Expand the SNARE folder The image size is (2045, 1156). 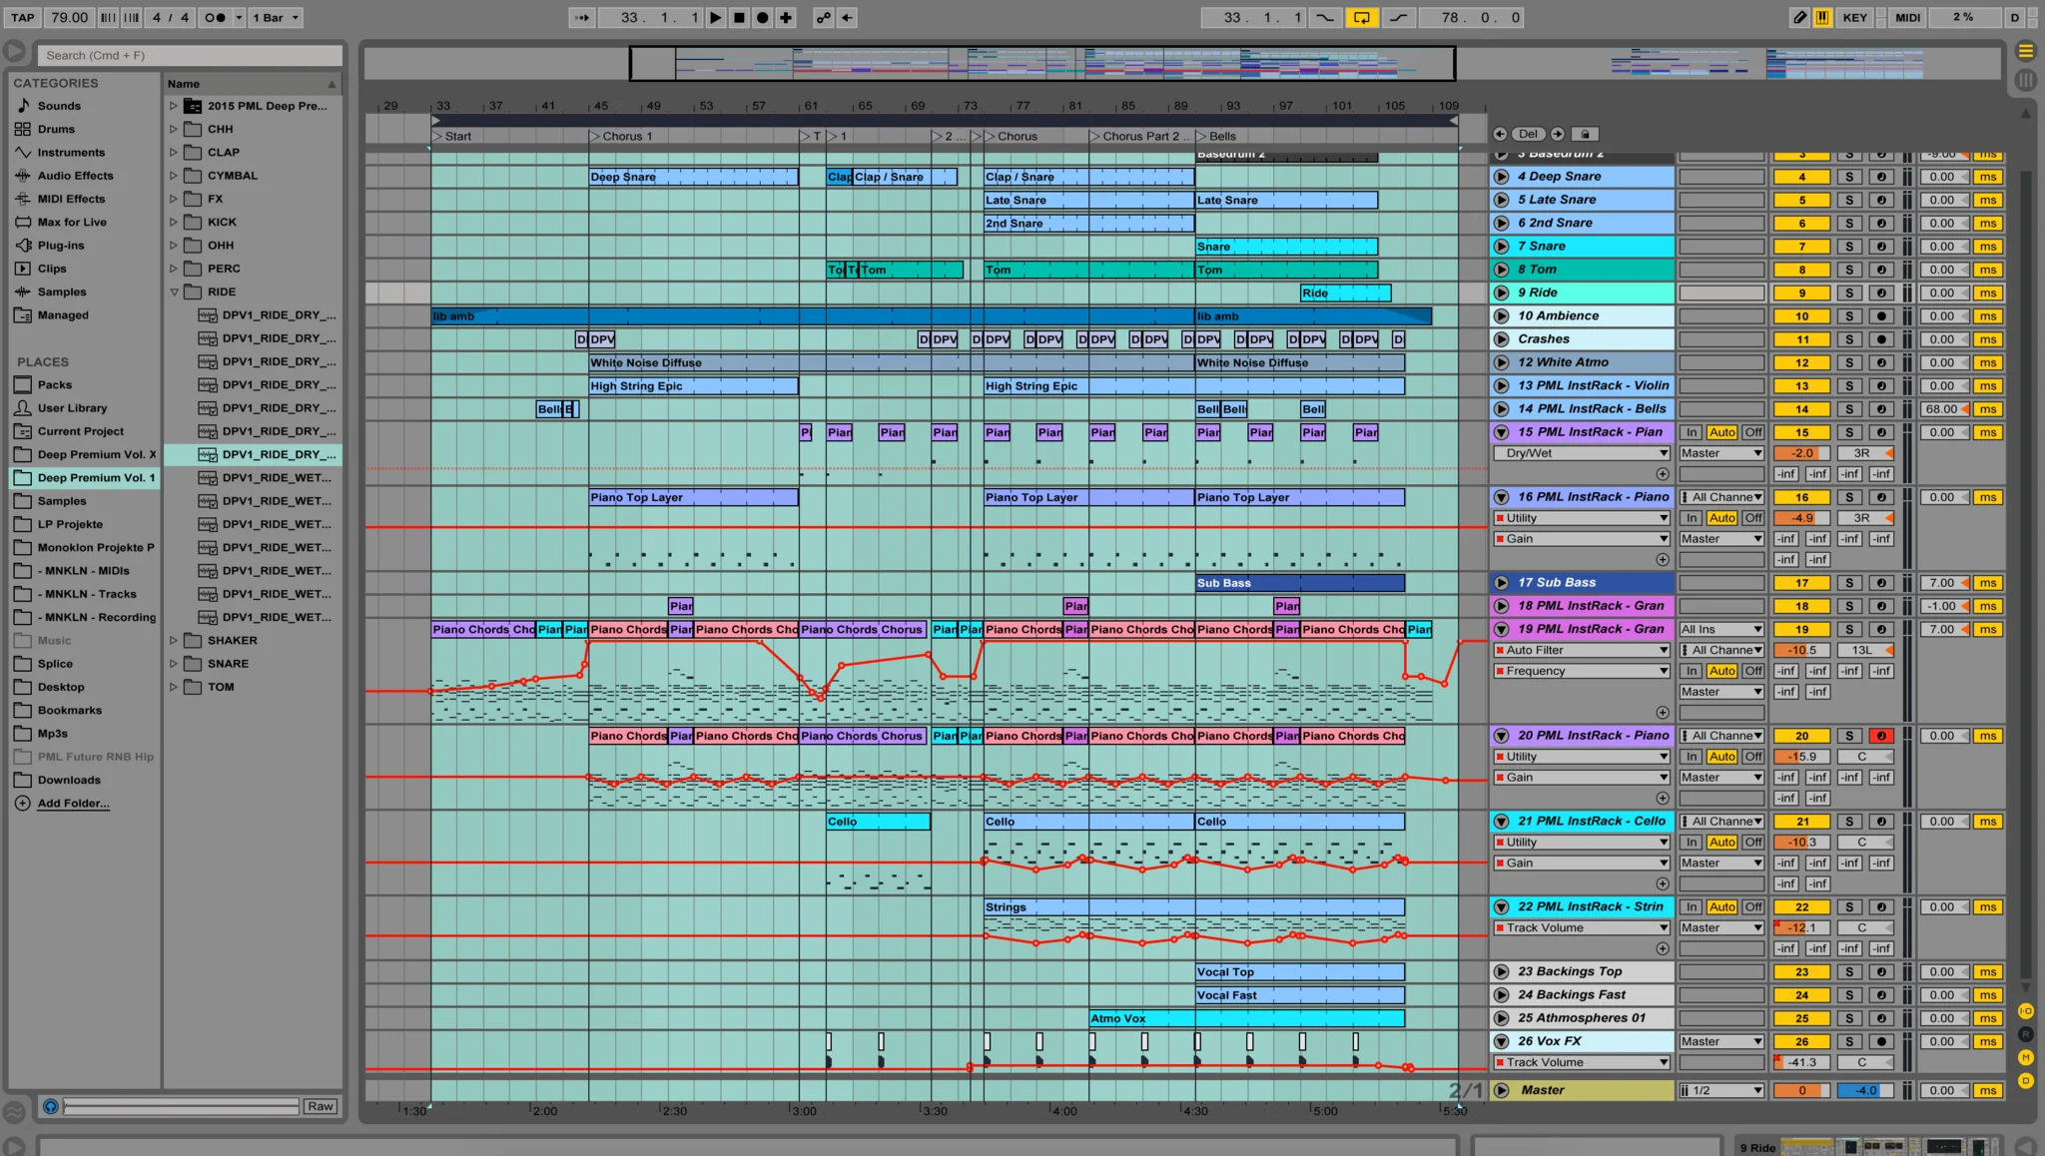click(173, 663)
